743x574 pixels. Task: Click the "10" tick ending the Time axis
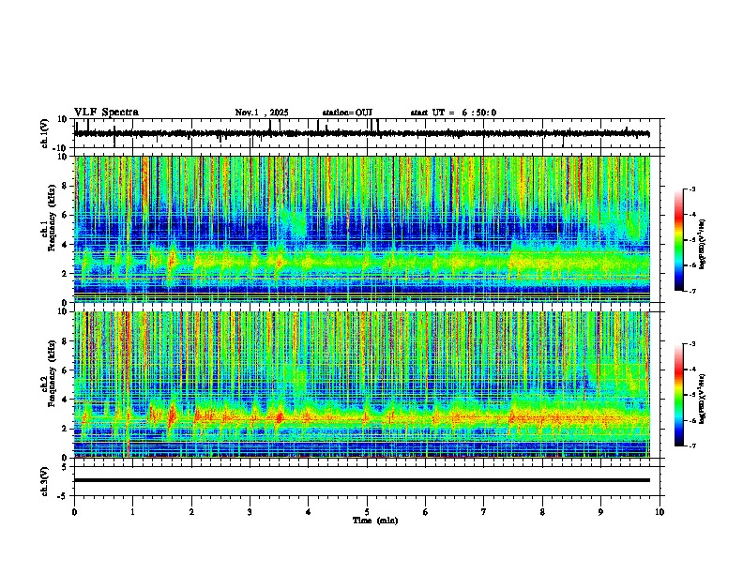[660, 512]
